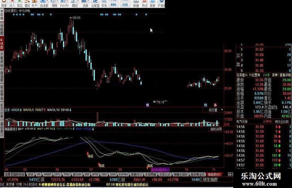The height and width of the screenshot is (188, 292).
Task: Open the 股灵通 status bar item
Action: 10,185
